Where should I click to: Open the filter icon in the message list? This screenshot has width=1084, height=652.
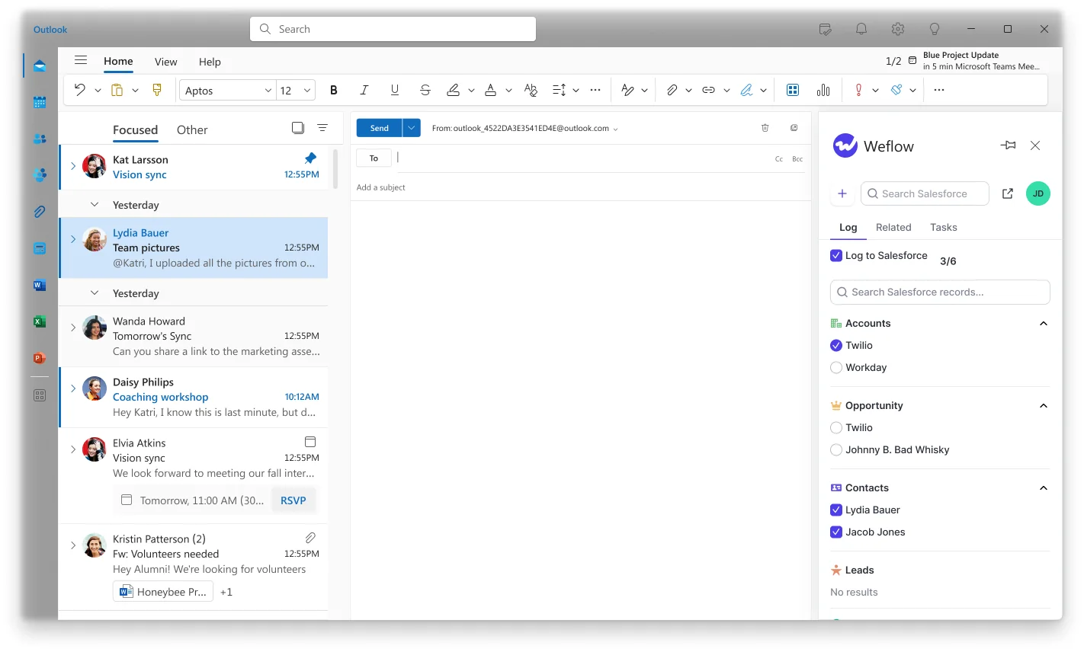[322, 128]
